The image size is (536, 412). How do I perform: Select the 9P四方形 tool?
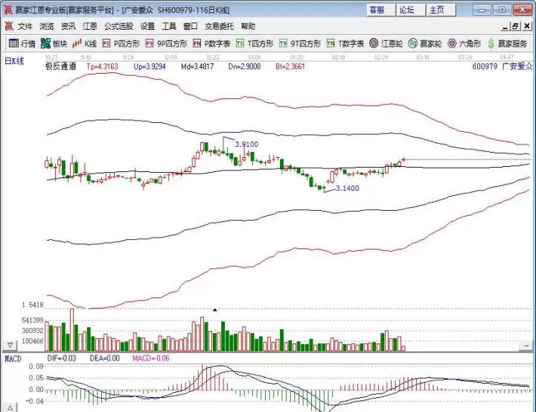(x=166, y=43)
